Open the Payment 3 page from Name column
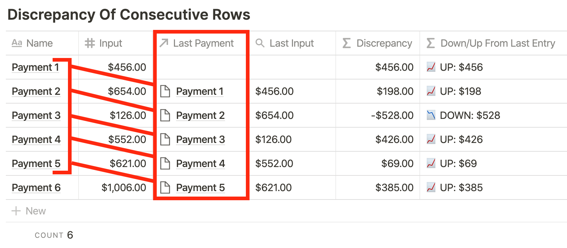Screen dimensions: 567x248 (36, 115)
